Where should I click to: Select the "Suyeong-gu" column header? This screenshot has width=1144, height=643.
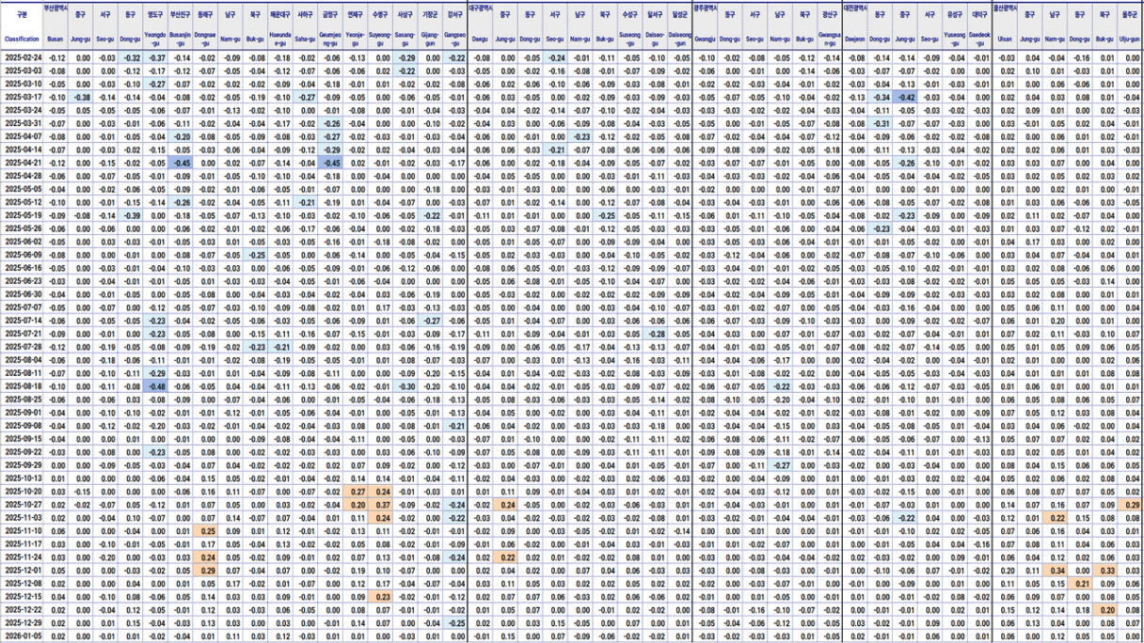pos(381,39)
